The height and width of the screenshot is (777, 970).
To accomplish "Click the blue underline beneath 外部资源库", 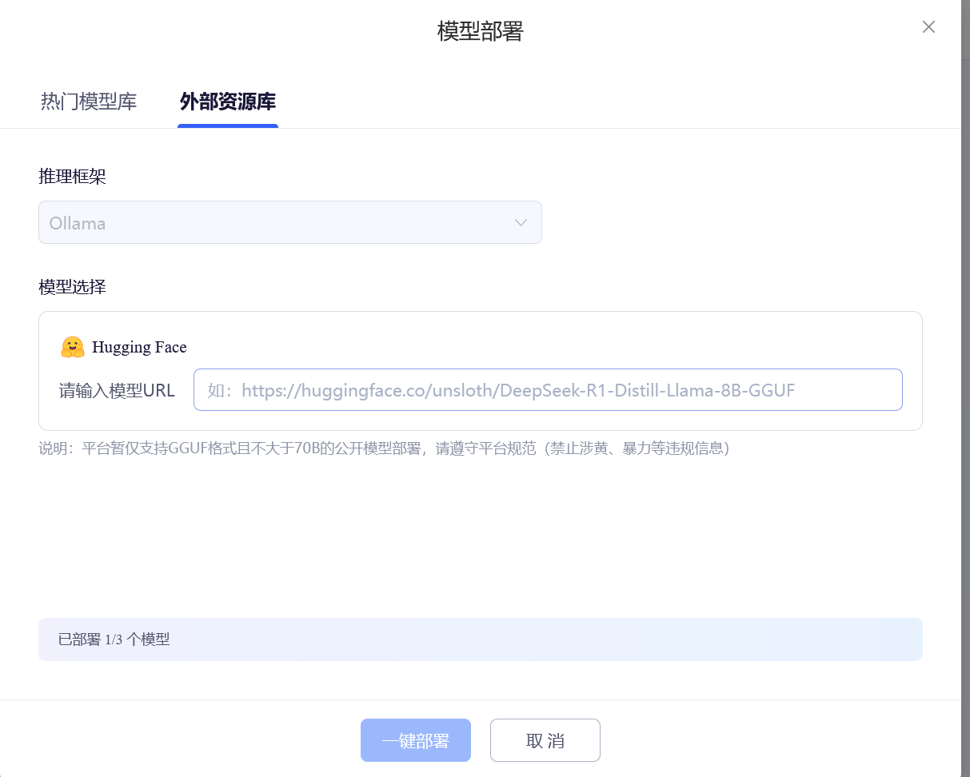I will [228, 126].
